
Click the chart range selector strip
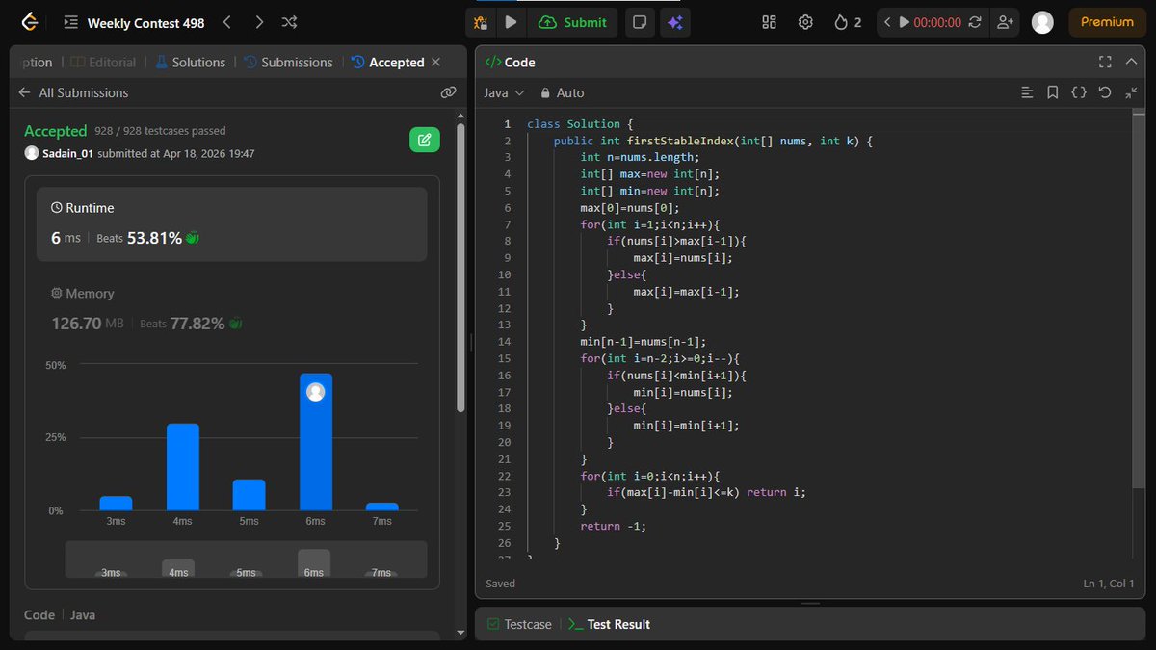246,559
